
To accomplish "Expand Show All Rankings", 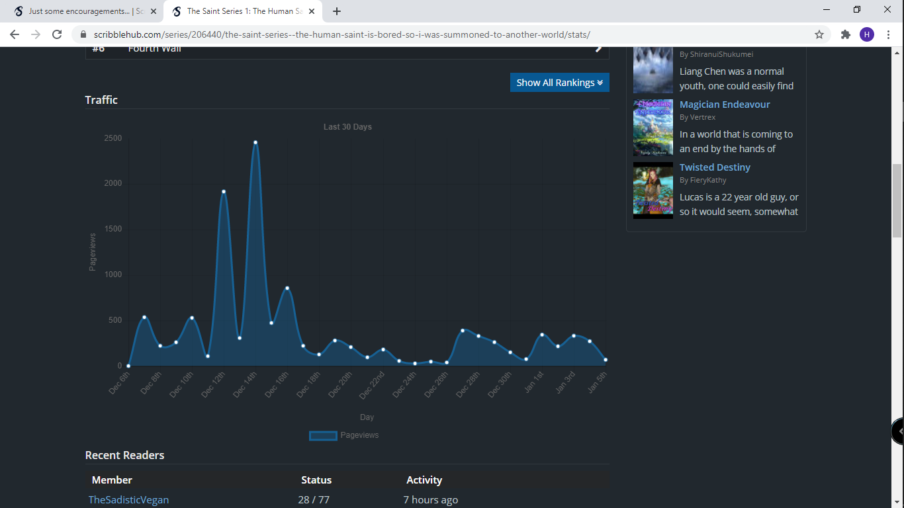I will tap(559, 83).
